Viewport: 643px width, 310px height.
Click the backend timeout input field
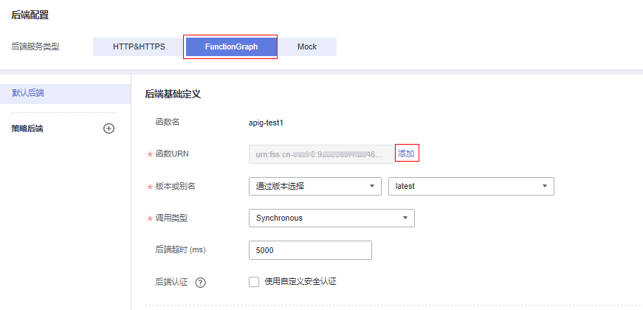310,250
